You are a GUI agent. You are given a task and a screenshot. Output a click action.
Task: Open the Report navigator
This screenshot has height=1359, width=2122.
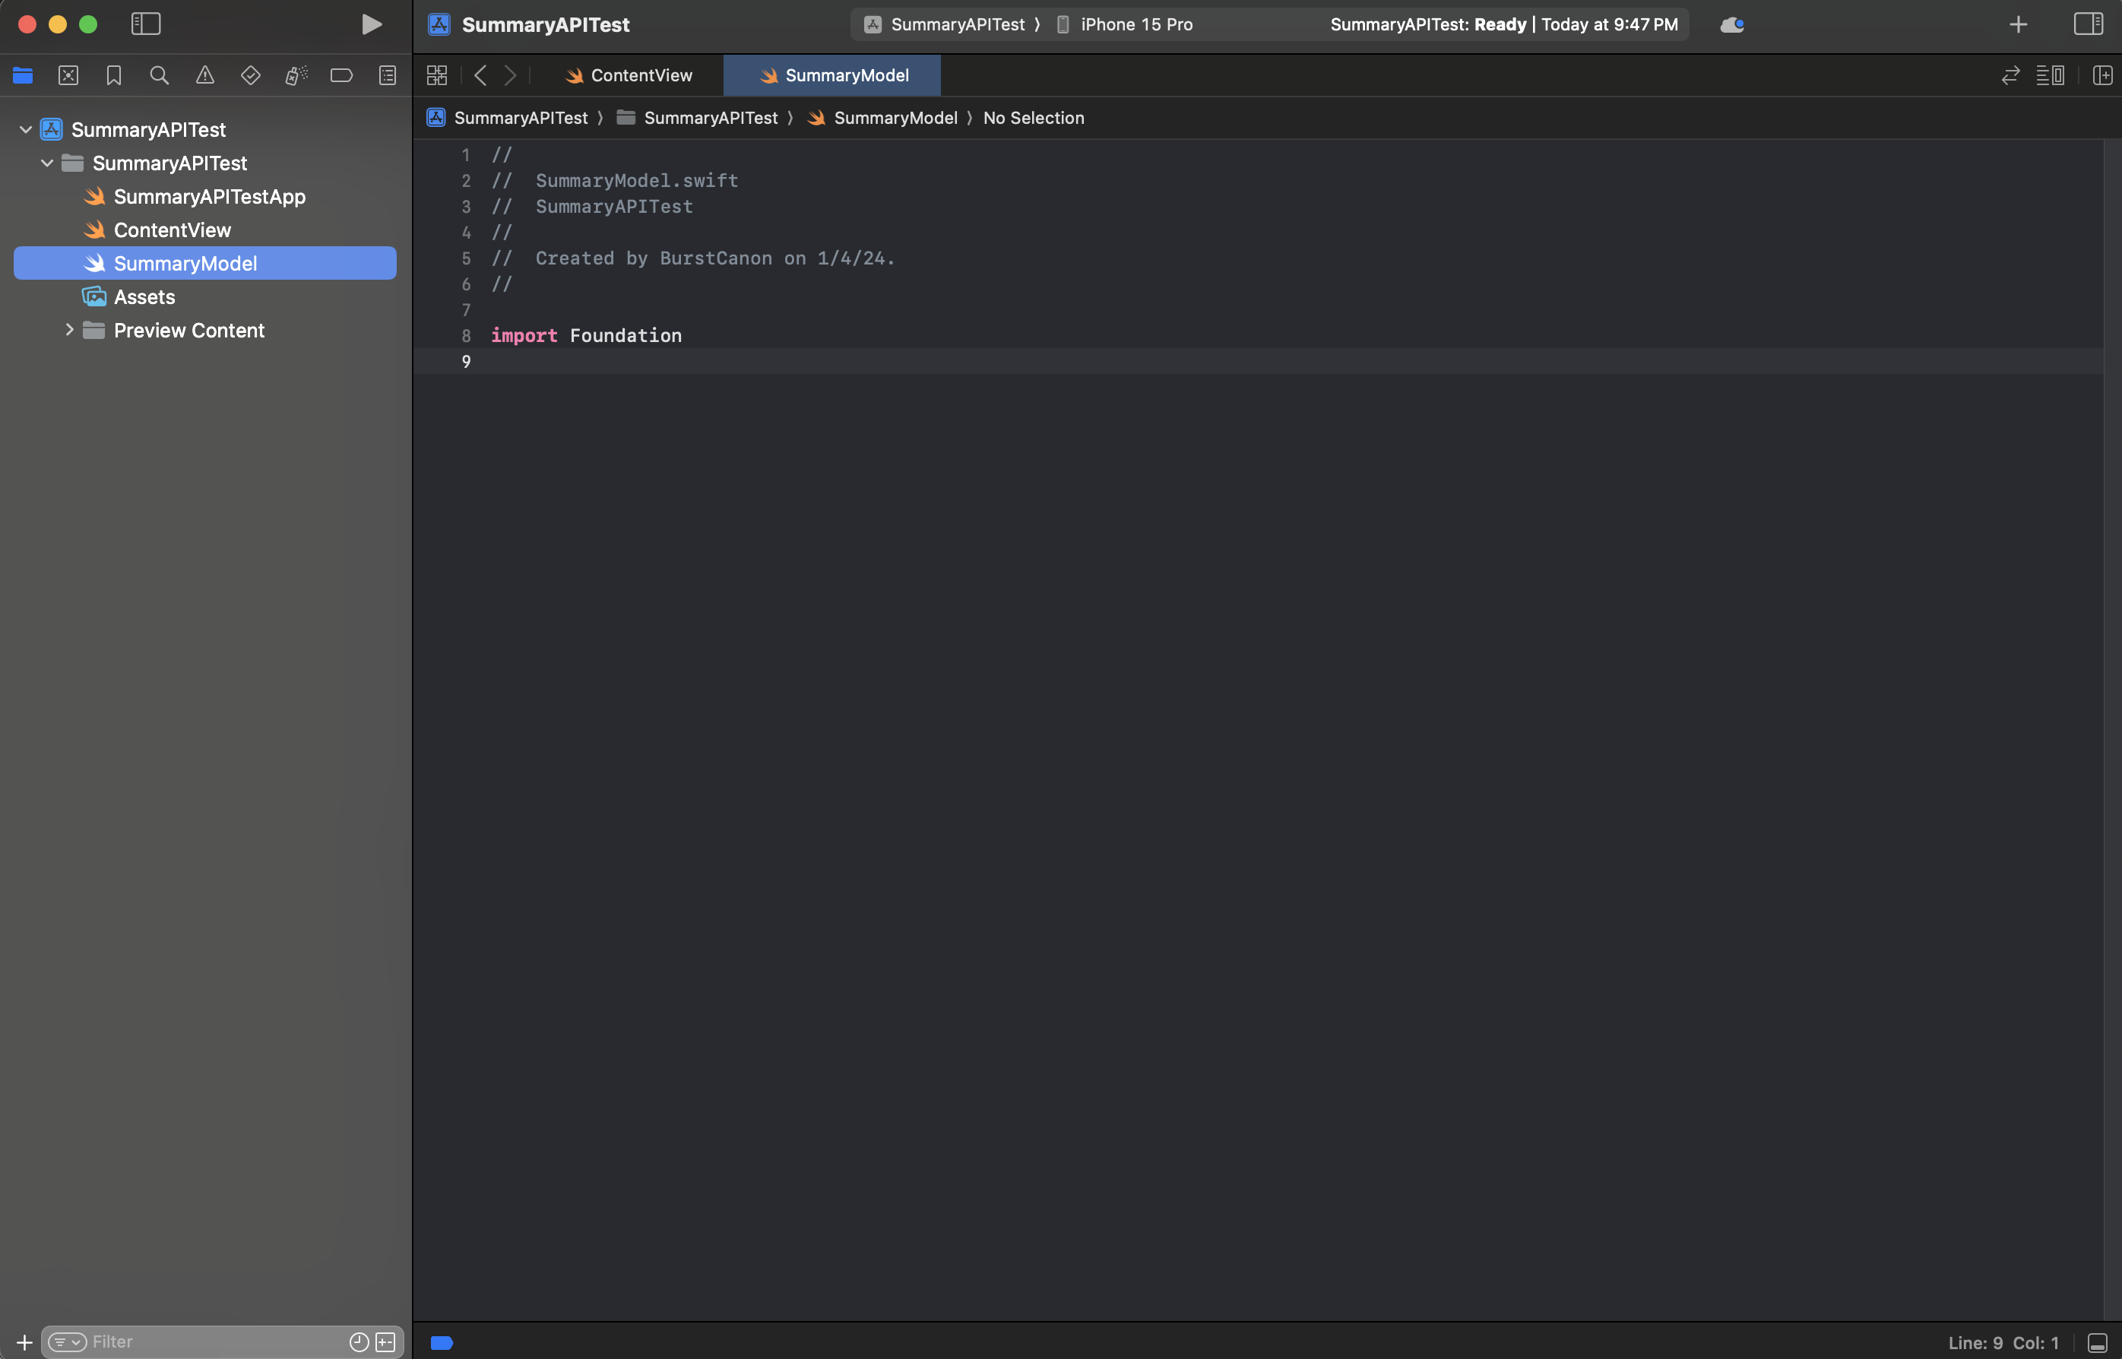point(388,75)
